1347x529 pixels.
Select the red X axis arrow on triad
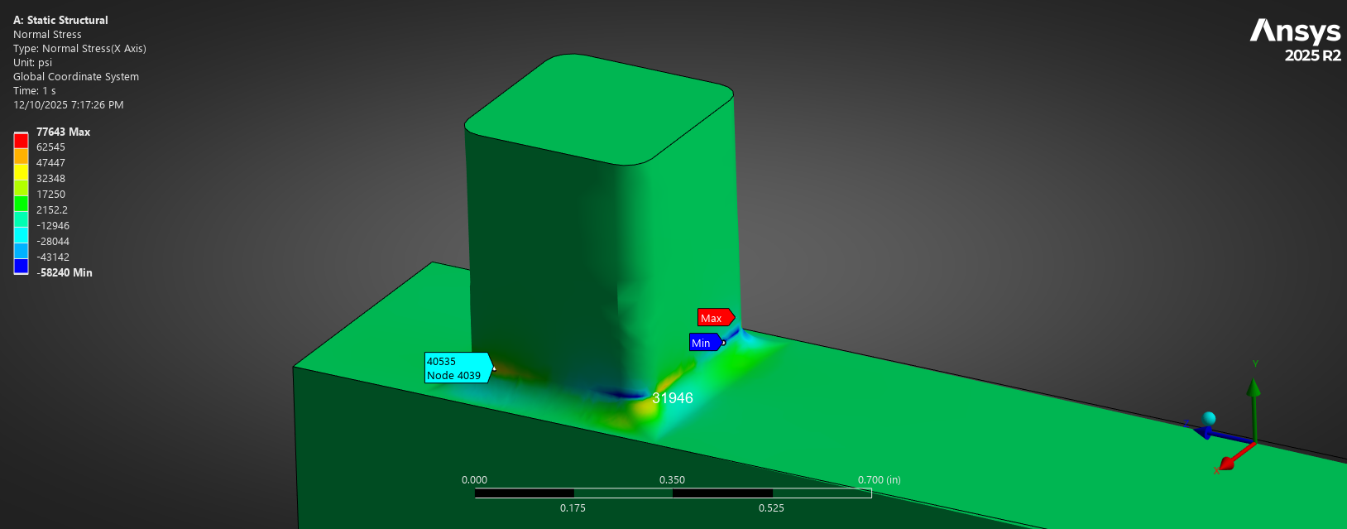[1236, 456]
